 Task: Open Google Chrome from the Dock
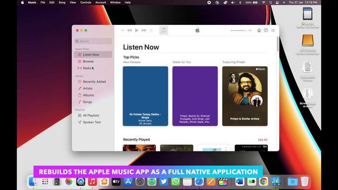(x=264, y=182)
